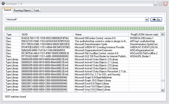Click ProgID WBEM.NT.EVENTLOG.IN...

(x=145, y=47)
